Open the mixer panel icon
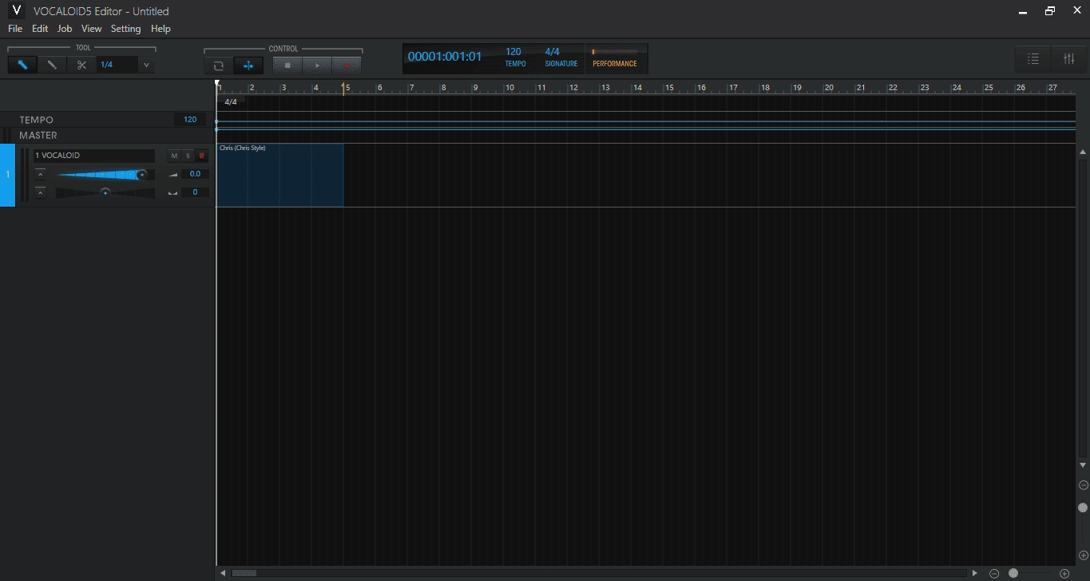Screen dimensions: 1090x581 pos(1069,59)
